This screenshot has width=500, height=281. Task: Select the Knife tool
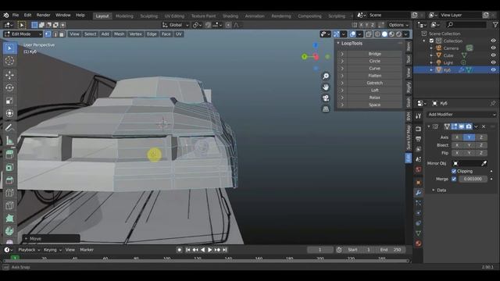pyautogui.click(x=9, y=205)
